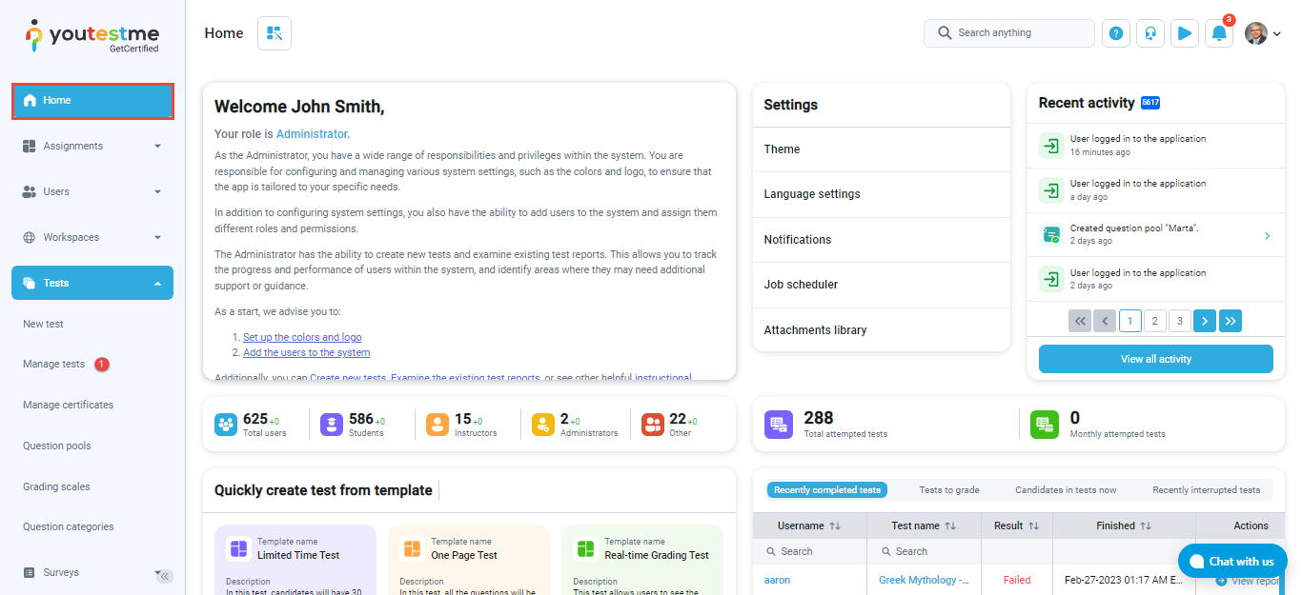Go to next activity page
The height and width of the screenshot is (595, 1302).
(1205, 321)
